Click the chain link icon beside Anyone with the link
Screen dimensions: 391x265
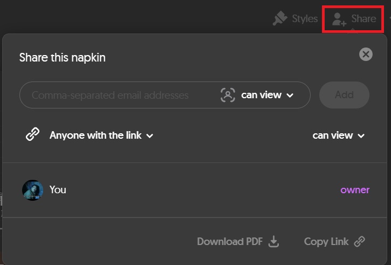(33, 135)
